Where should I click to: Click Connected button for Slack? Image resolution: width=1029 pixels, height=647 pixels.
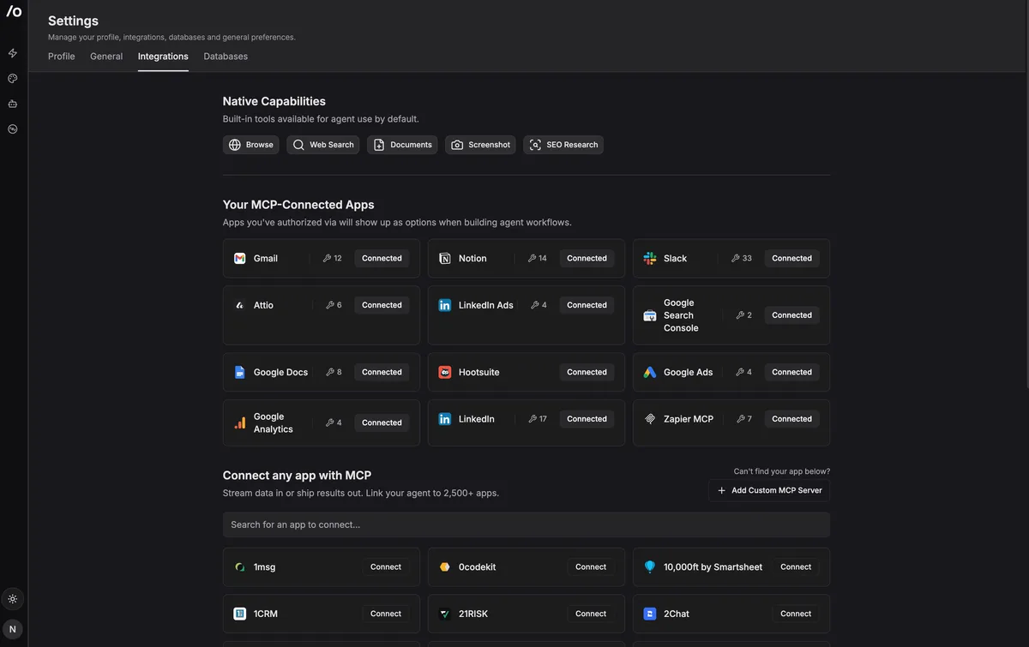pos(791,258)
